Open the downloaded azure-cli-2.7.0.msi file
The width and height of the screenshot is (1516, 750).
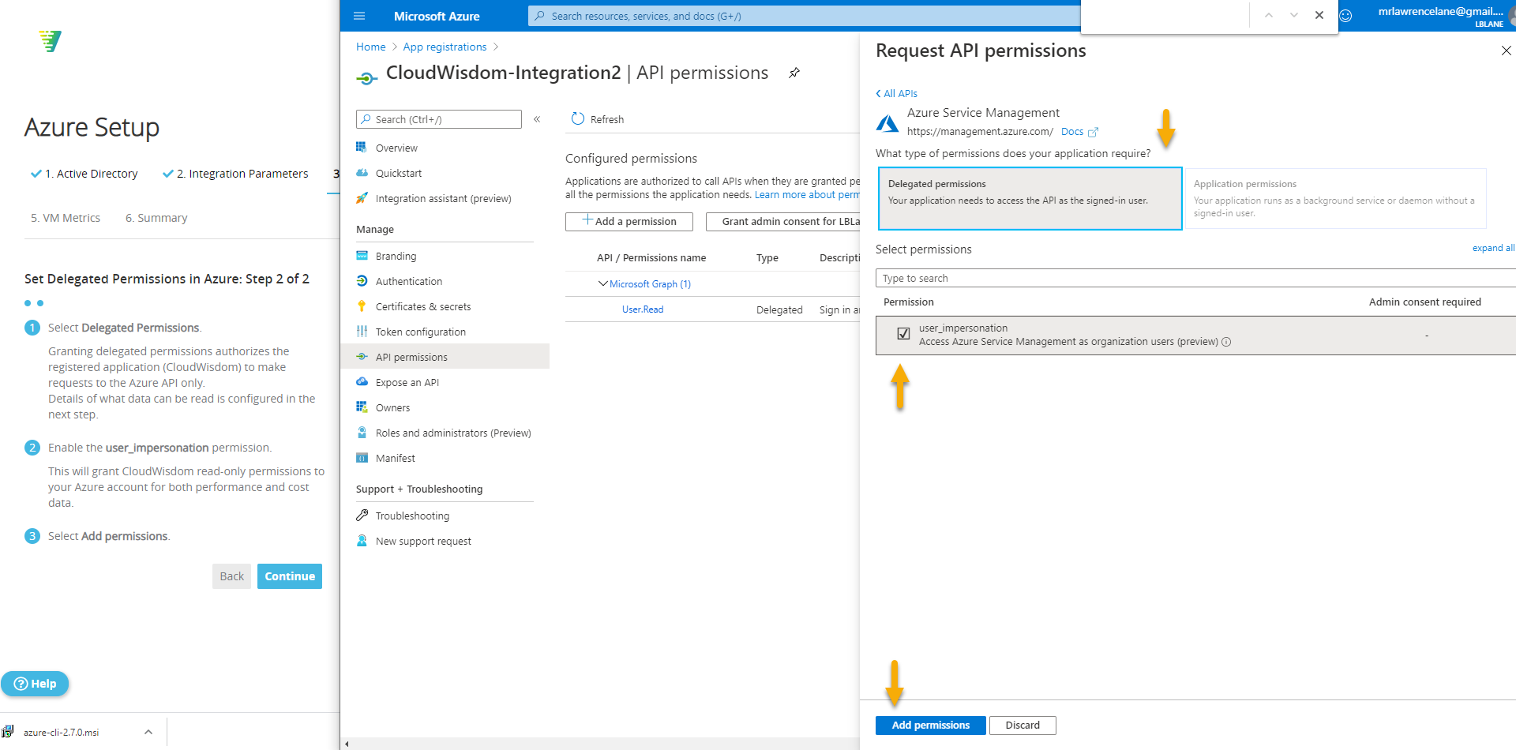pyautogui.click(x=62, y=732)
